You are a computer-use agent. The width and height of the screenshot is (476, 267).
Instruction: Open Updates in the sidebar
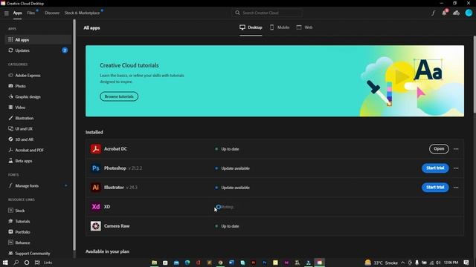[38, 50]
